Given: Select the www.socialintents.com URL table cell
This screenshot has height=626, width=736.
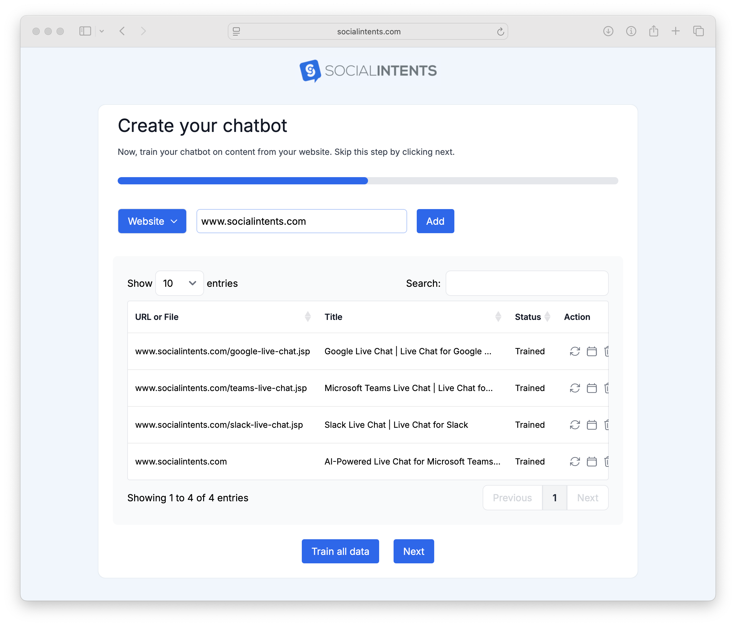Looking at the screenshot, I should [x=181, y=461].
